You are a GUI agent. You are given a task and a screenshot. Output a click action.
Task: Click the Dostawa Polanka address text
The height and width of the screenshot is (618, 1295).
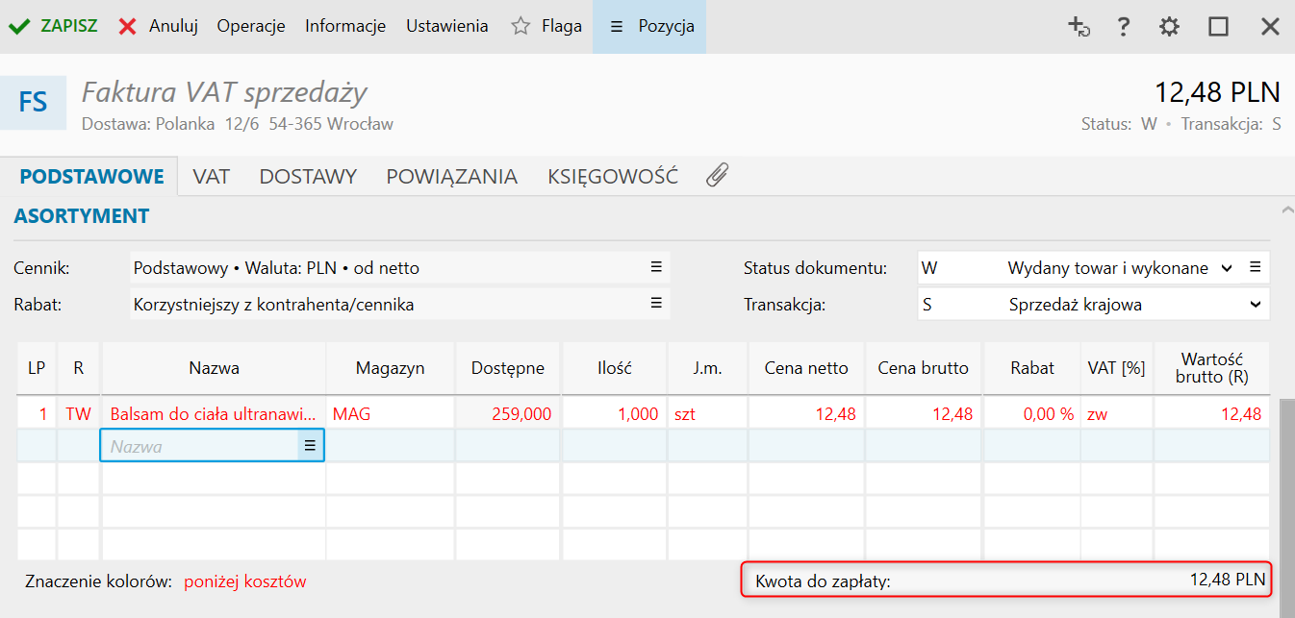[x=238, y=124]
